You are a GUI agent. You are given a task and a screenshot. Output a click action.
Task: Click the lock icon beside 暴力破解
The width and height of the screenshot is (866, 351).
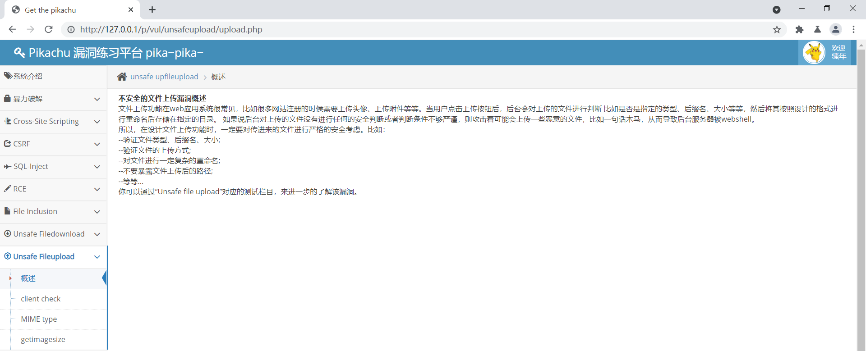(x=7, y=98)
